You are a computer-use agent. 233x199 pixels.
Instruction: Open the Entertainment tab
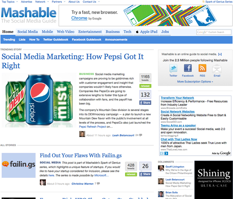[90, 32]
